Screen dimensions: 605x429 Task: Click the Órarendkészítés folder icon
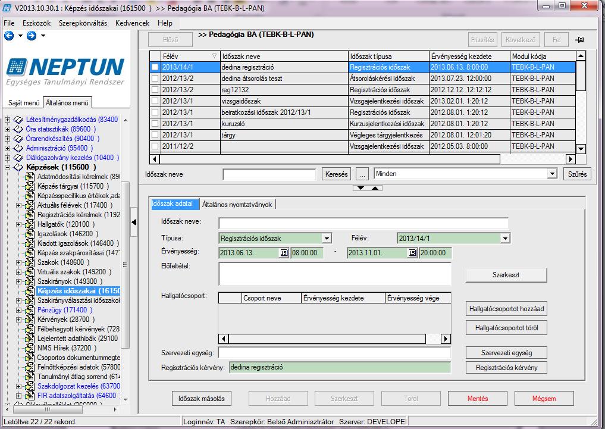point(18,139)
